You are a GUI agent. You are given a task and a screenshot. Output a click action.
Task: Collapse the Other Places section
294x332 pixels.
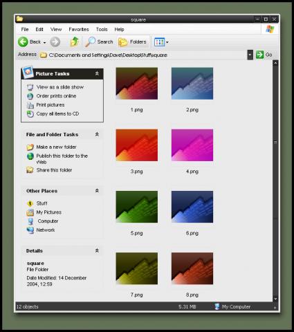pyautogui.click(x=97, y=191)
